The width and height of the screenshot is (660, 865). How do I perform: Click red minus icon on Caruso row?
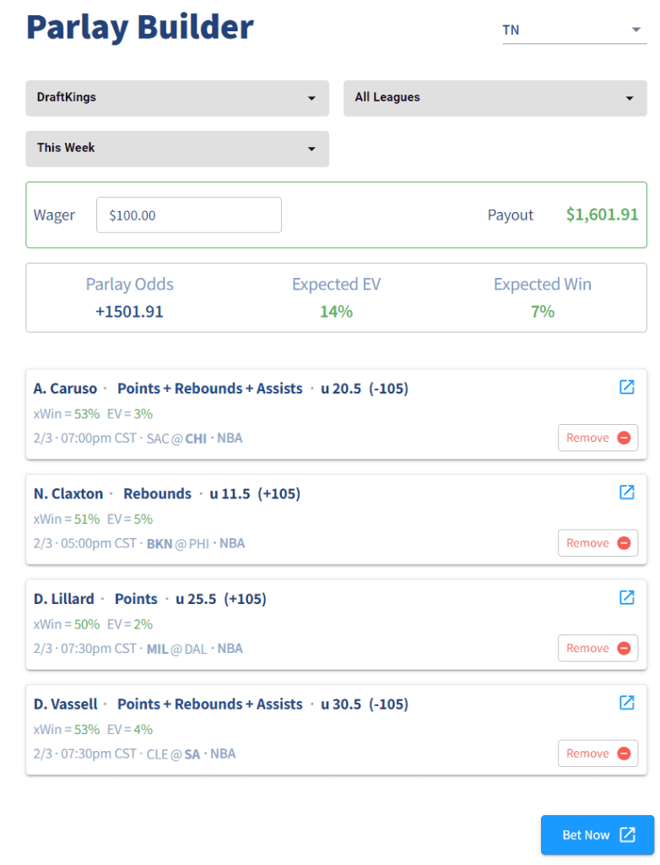tap(624, 438)
